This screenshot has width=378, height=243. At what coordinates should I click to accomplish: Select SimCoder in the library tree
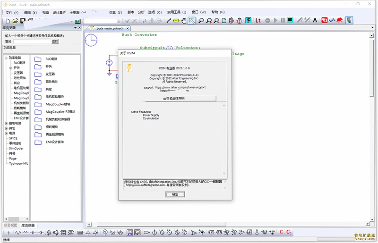pyautogui.click(x=16, y=148)
